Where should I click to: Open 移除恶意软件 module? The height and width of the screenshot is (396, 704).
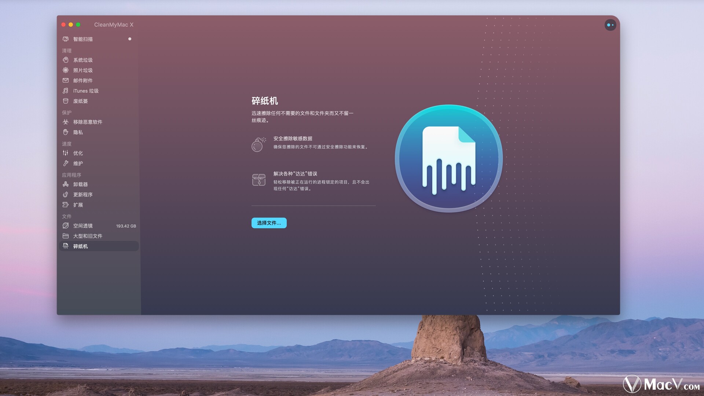click(99, 122)
